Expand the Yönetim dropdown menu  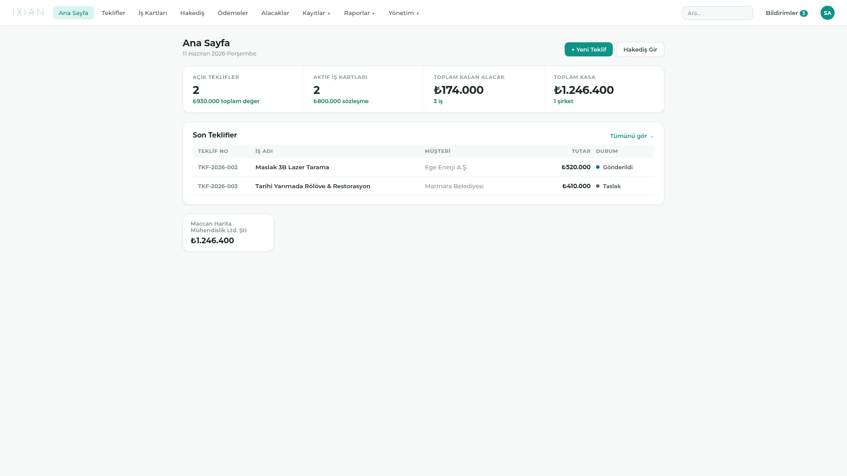(x=404, y=13)
